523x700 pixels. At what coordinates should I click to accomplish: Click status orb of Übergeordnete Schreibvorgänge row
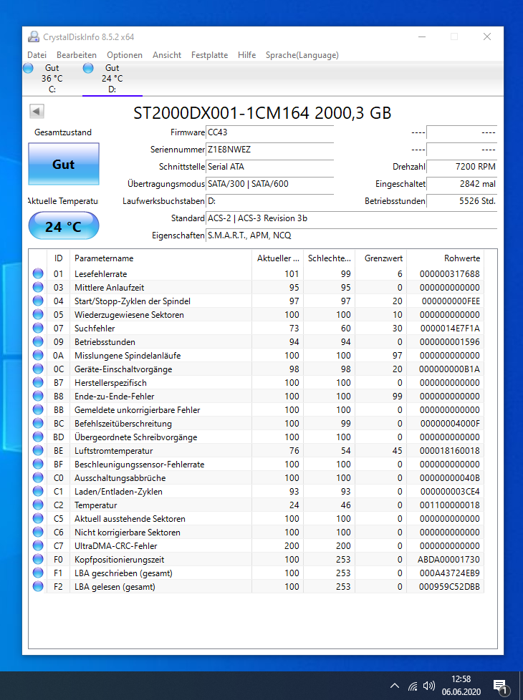[x=38, y=437]
